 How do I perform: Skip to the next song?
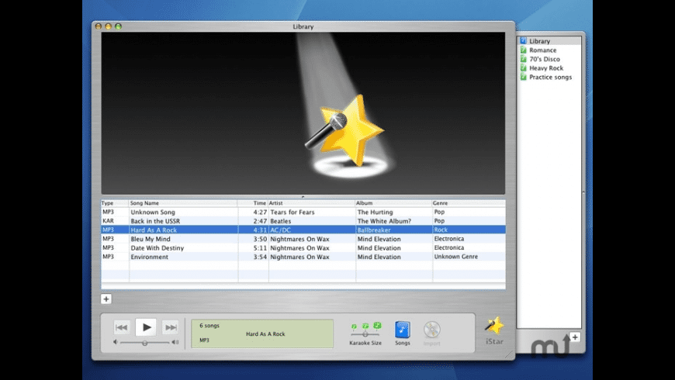tap(171, 327)
